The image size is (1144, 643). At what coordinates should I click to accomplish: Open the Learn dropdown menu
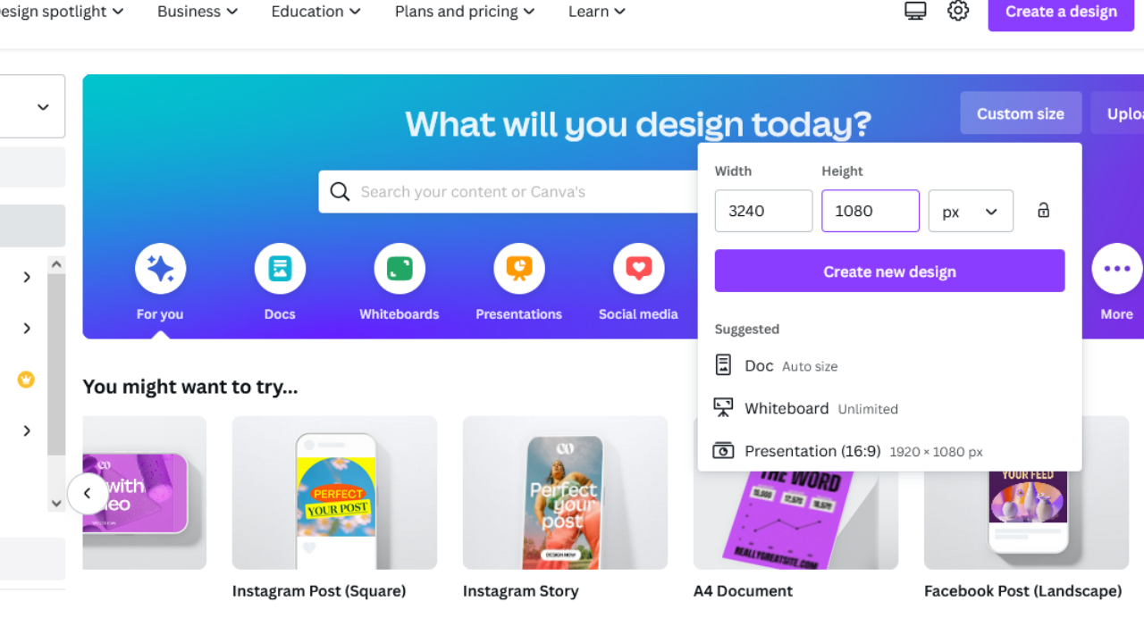tap(597, 12)
